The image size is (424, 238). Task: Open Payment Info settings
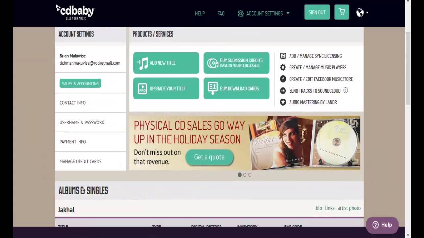[x=73, y=142]
